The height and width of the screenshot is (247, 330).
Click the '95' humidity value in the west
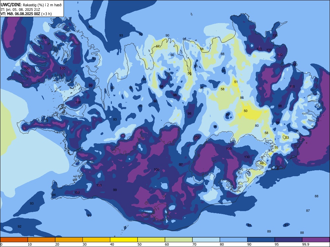(131, 88)
